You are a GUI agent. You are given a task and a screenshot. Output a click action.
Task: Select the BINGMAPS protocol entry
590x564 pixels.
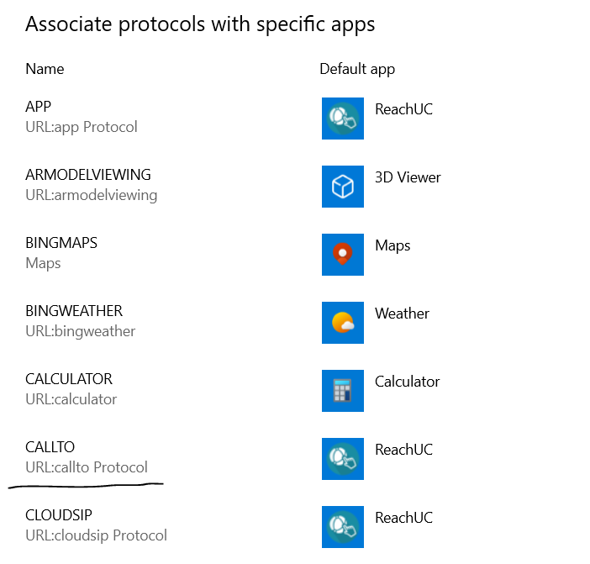coord(61,243)
